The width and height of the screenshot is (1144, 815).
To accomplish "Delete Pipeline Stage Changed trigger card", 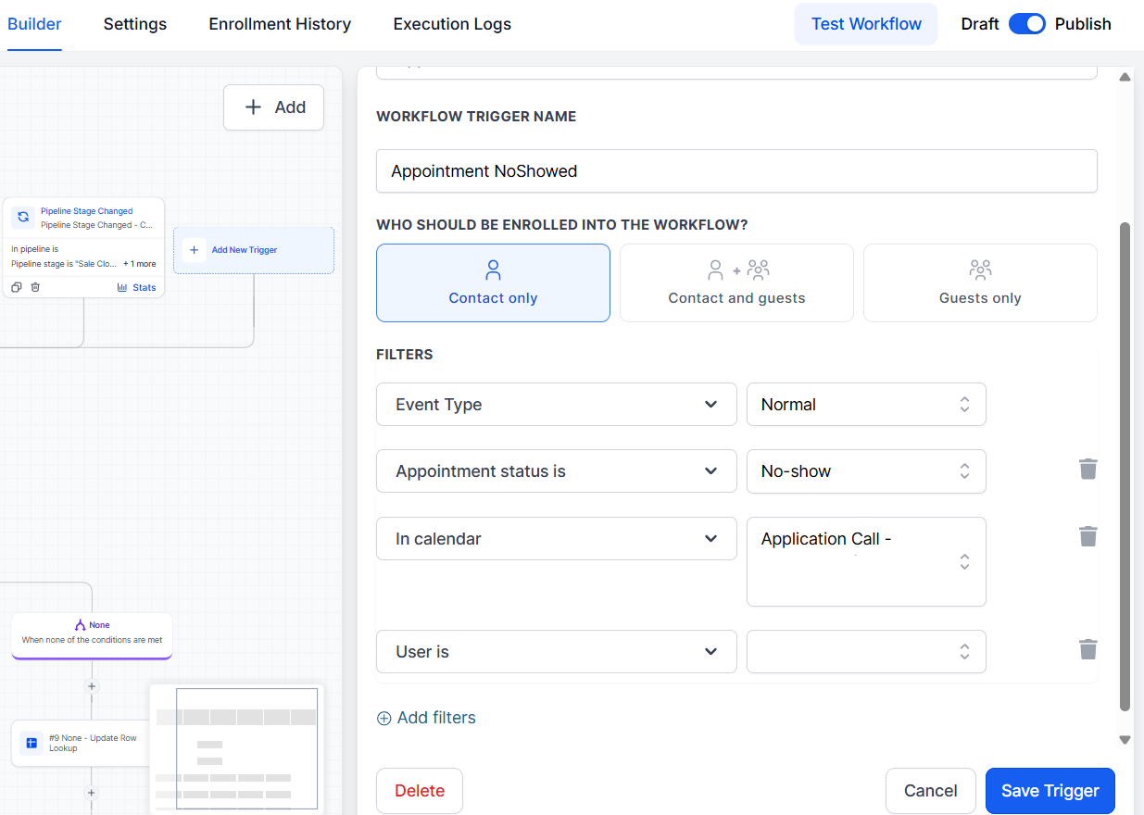I will pyautogui.click(x=35, y=287).
